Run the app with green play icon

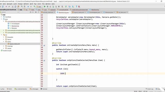tap(45, 7)
